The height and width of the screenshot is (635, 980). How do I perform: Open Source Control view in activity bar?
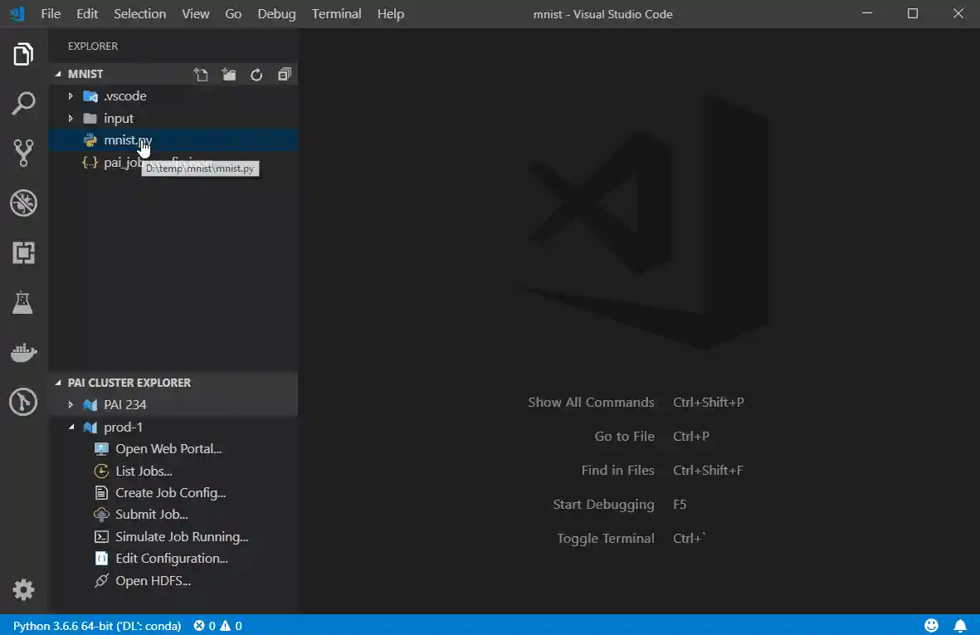coord(23,153)
